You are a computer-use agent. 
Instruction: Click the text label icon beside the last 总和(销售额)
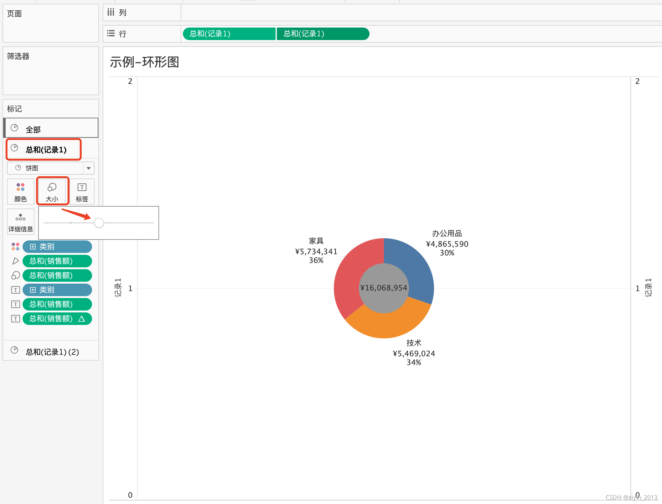coord(15,318)
